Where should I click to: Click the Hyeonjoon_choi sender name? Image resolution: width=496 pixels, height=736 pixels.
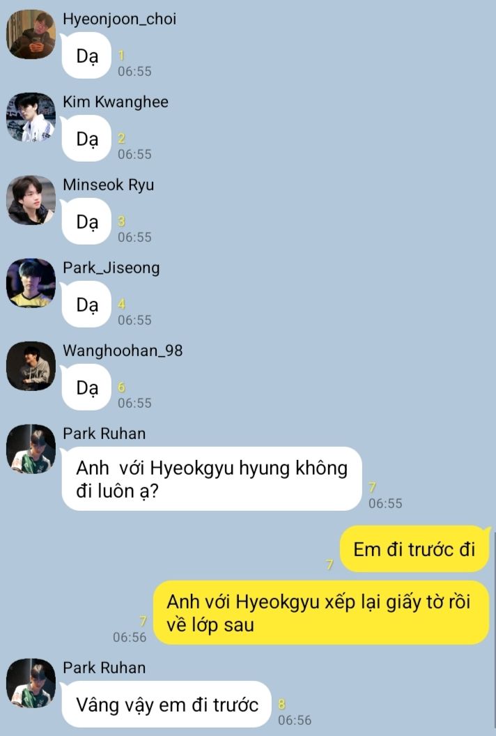click(x=120, y=20)
